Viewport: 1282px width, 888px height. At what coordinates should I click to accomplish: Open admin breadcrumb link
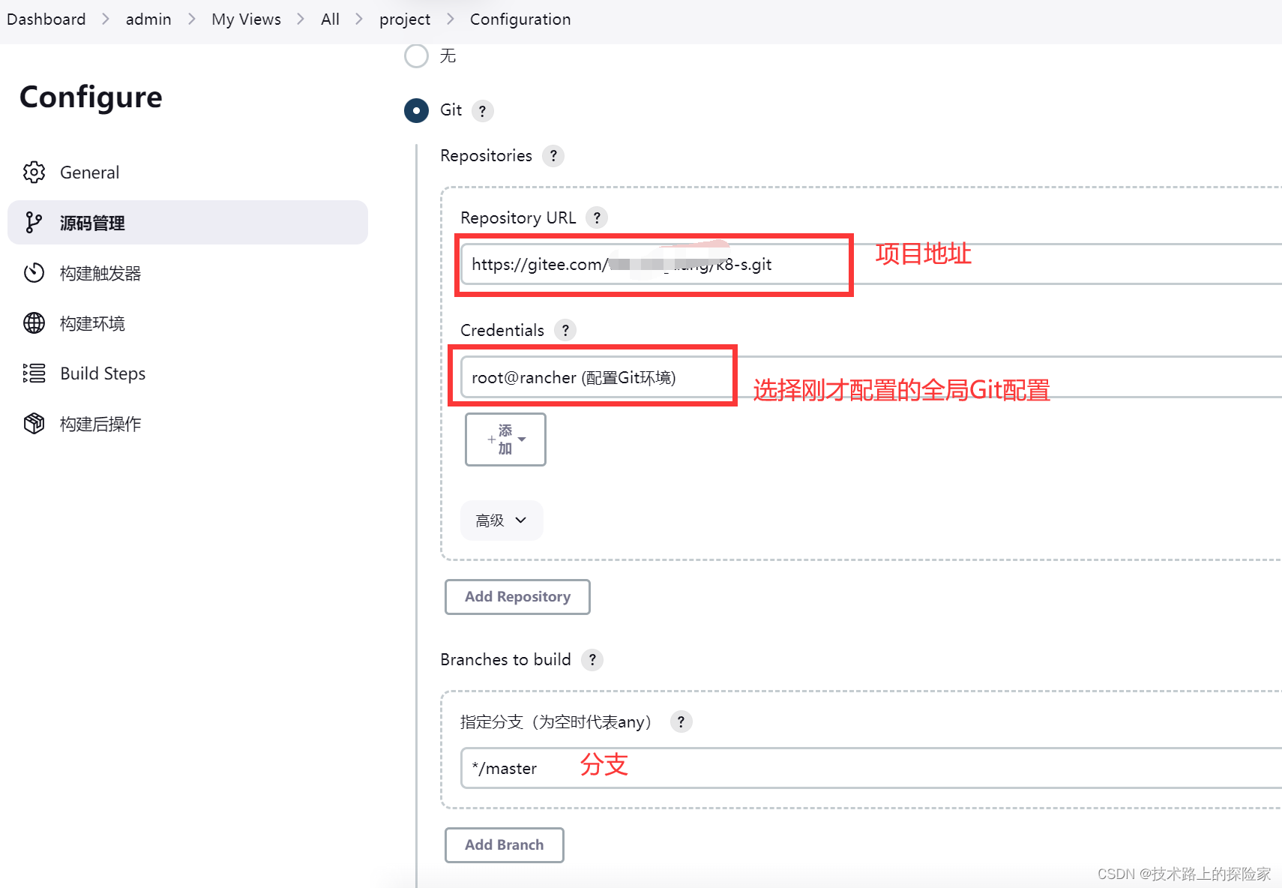click(x=148, y=19)
